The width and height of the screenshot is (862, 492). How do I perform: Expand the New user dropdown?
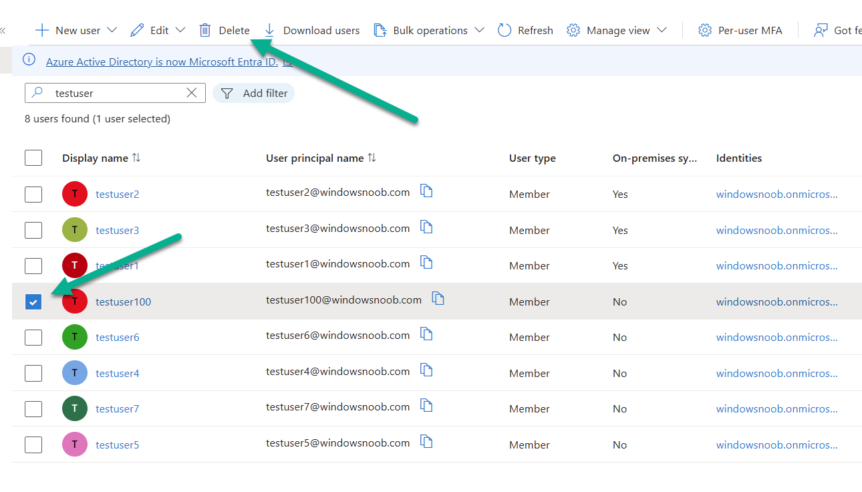[x=112, y=30]
